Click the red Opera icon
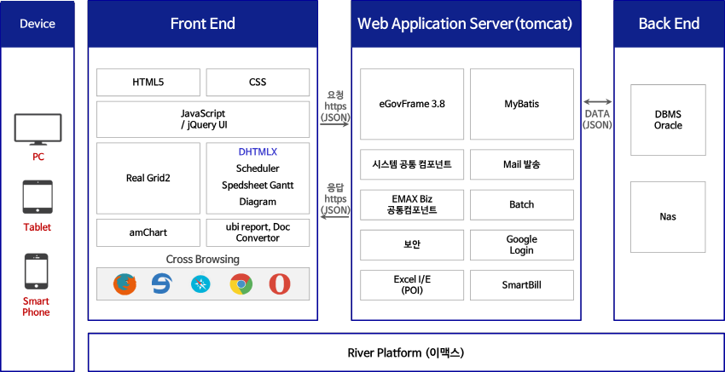 pyautogui.click(x=279, y=284)
